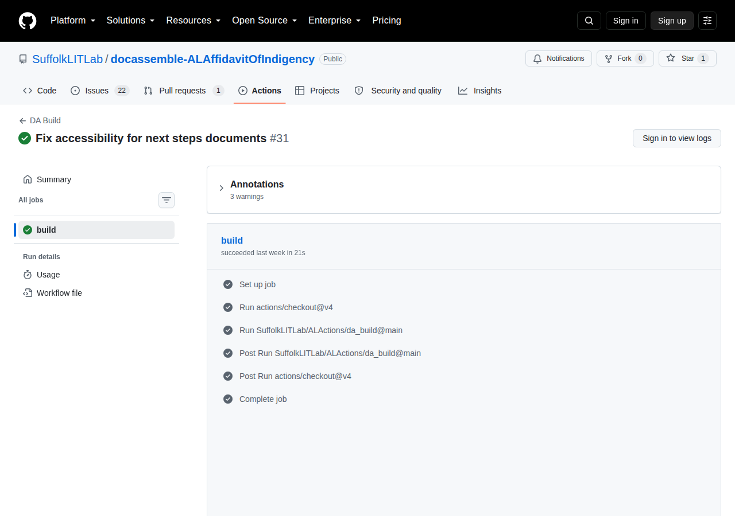735x516 pixels.
Task: Open the search magnifier icon
Action: pos(589,21)
